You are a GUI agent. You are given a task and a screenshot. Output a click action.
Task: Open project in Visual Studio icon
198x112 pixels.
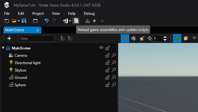(x=65, y=21)
